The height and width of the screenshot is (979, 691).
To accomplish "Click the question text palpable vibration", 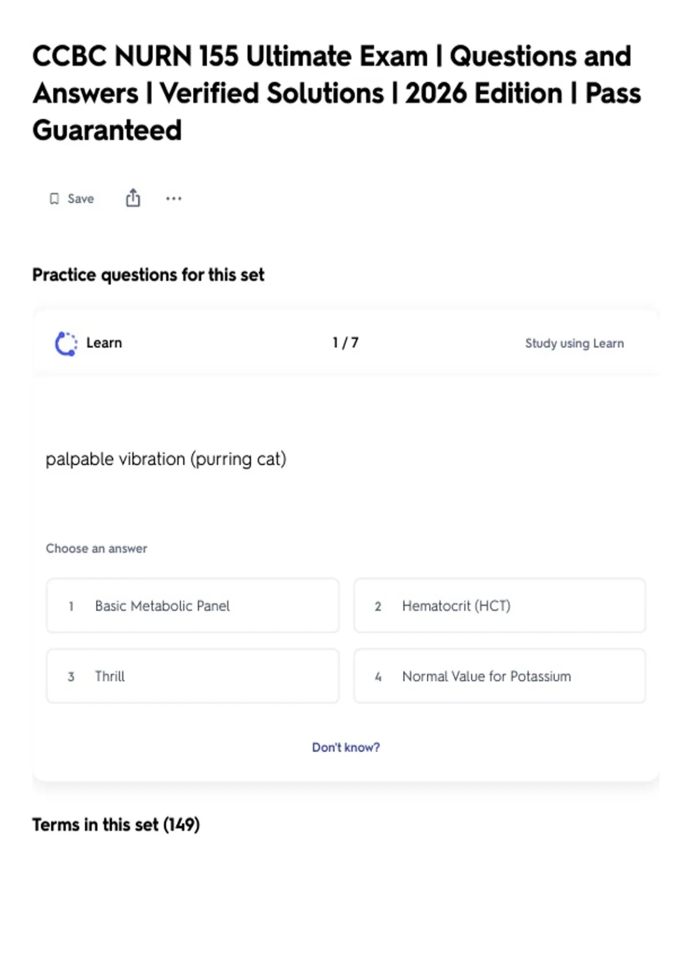I will (166, 459).
